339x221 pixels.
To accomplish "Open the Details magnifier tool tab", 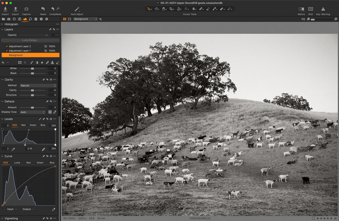I will coord(31,19).
